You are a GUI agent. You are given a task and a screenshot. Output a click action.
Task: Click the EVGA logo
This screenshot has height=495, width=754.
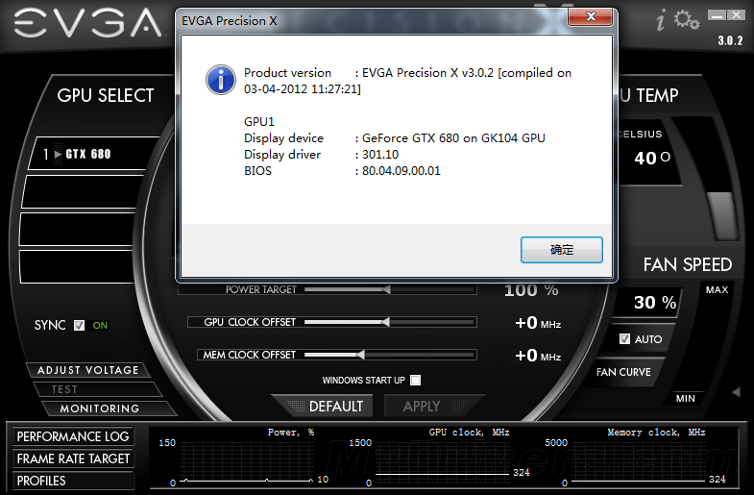click(86, 23)
